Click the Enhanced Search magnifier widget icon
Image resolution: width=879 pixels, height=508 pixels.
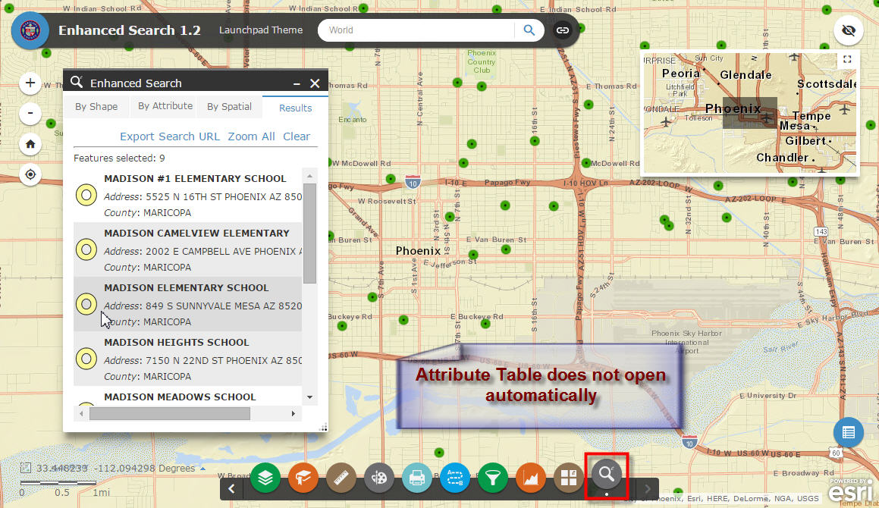(x=607, y=475)
